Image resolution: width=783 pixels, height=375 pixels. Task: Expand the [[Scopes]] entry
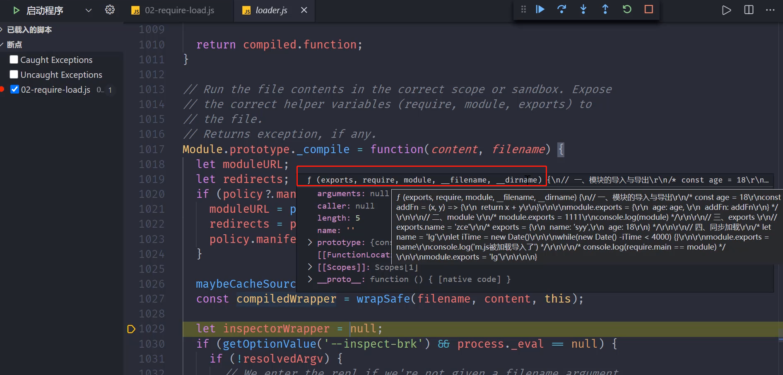[310, 267]
